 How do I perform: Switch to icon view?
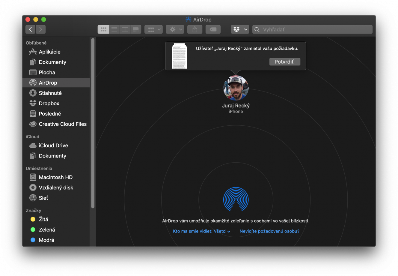[x=103, y=29]
